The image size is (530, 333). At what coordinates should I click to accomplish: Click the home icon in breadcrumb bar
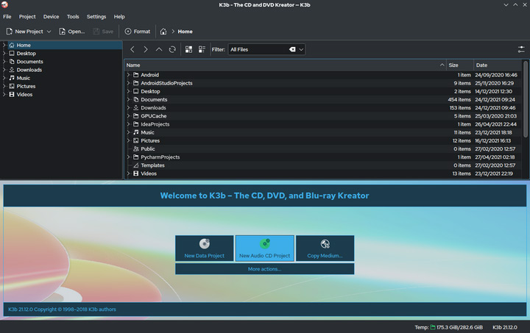[x=163, y=32]
